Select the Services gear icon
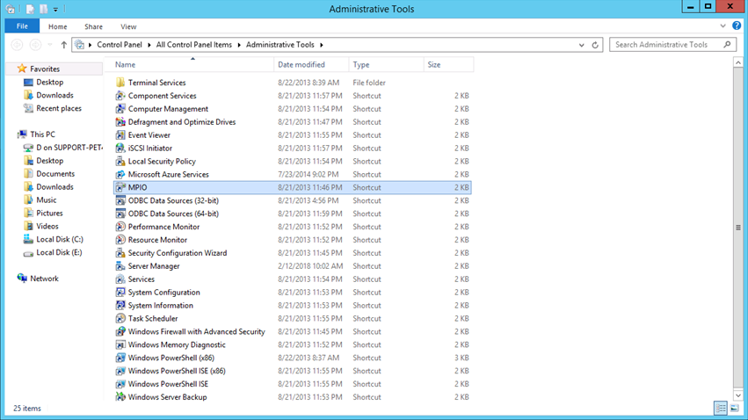The image size is (748, 420). 120,279
